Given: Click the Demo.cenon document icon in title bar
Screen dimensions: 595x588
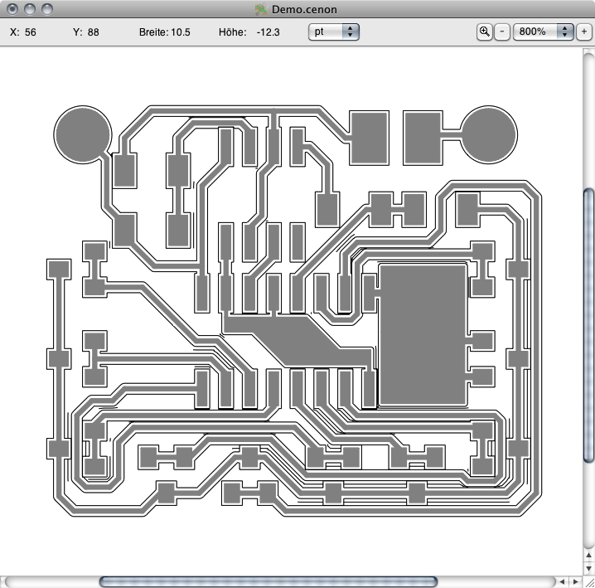Looking at the screenshot, I should [x=260, y=9].
